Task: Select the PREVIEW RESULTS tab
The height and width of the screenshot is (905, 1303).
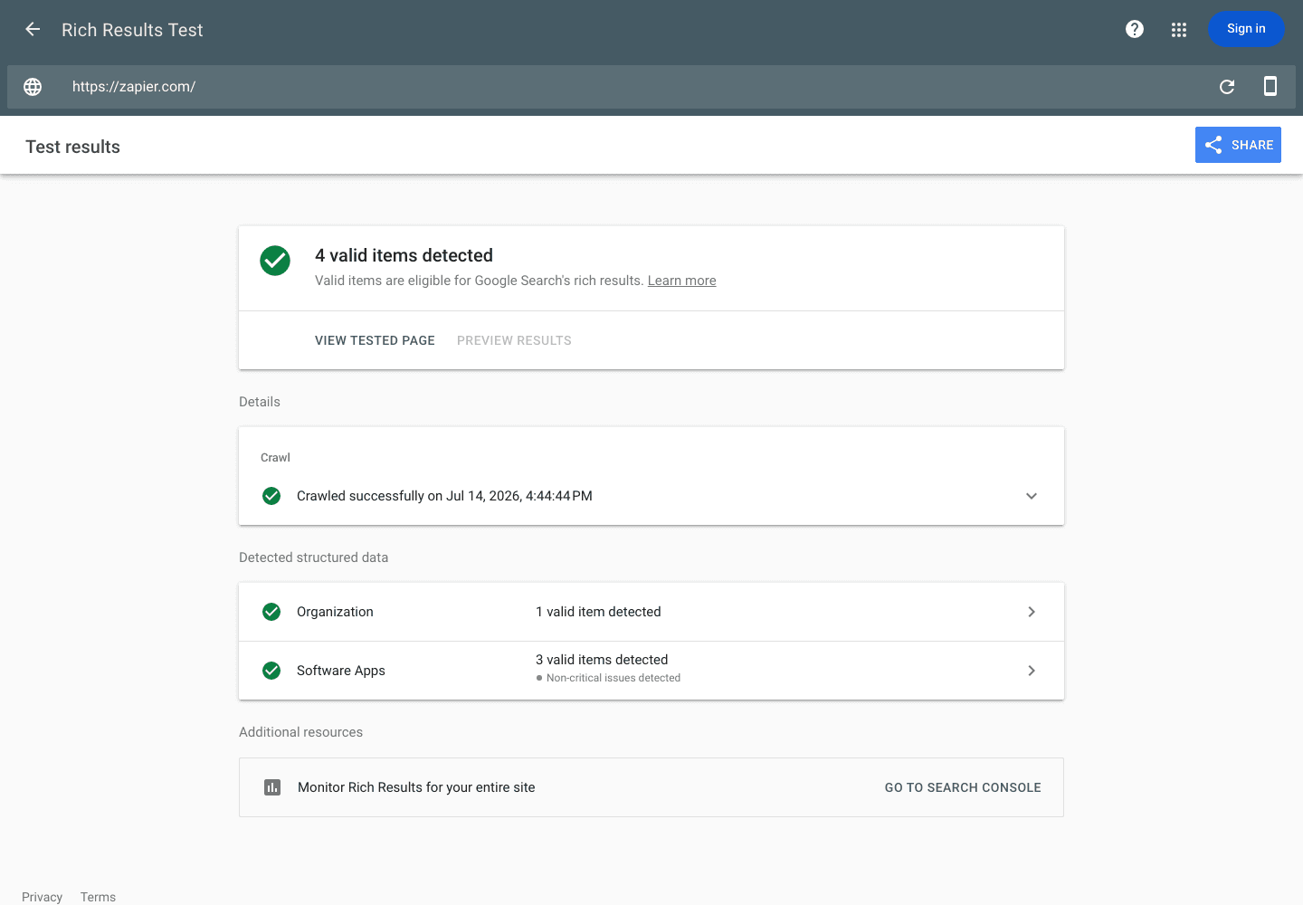Action: 514,340
